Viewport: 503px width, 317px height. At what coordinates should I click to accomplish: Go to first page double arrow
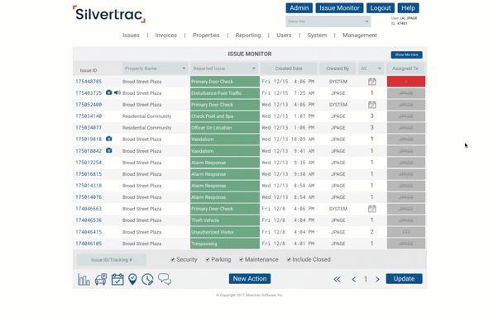337,279
